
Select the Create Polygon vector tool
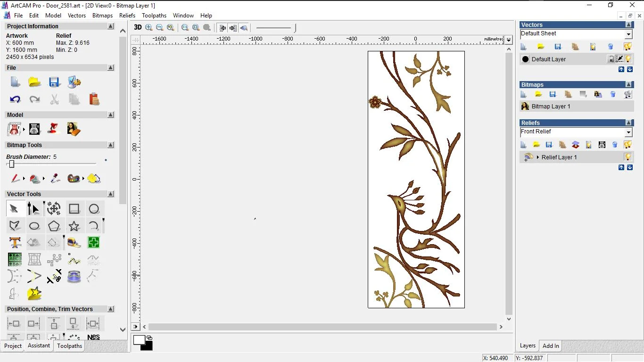point(54,226)
